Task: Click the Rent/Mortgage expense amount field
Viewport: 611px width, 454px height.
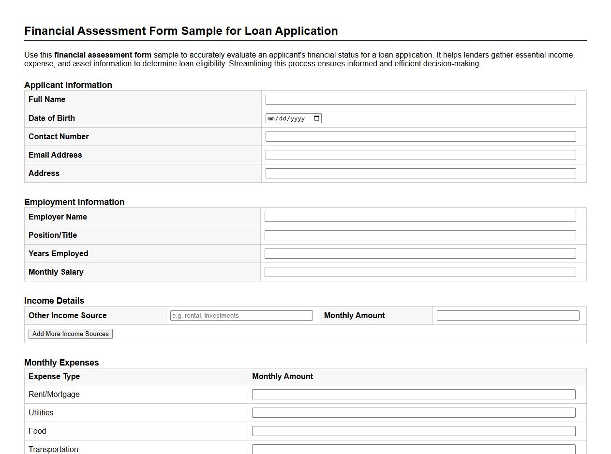Action: (413, 394)
